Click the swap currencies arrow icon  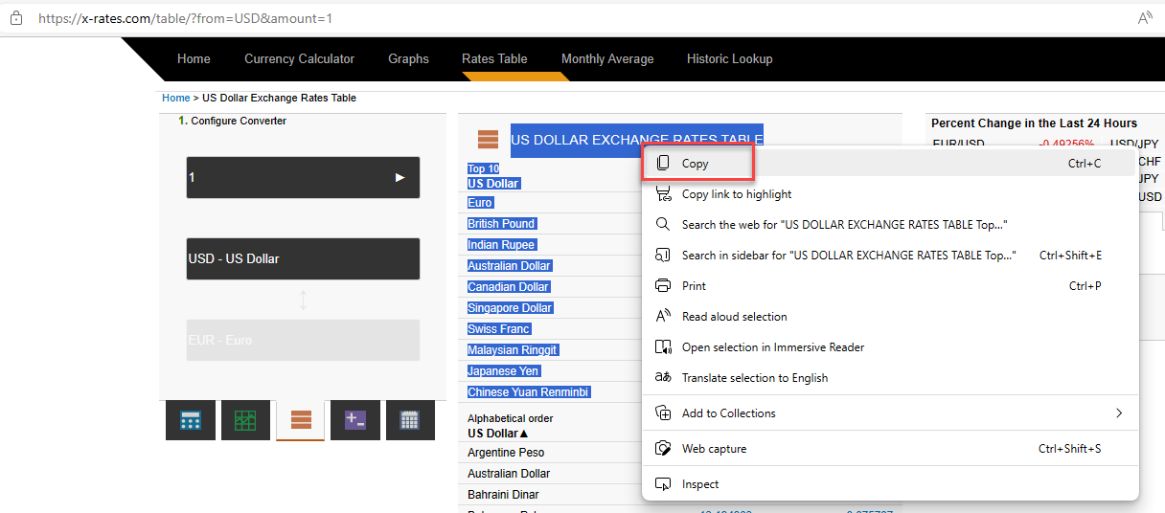click(304, 300)
